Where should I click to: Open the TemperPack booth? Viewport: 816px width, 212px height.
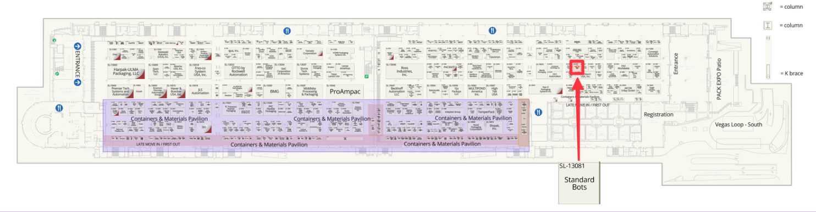(486, 112)
